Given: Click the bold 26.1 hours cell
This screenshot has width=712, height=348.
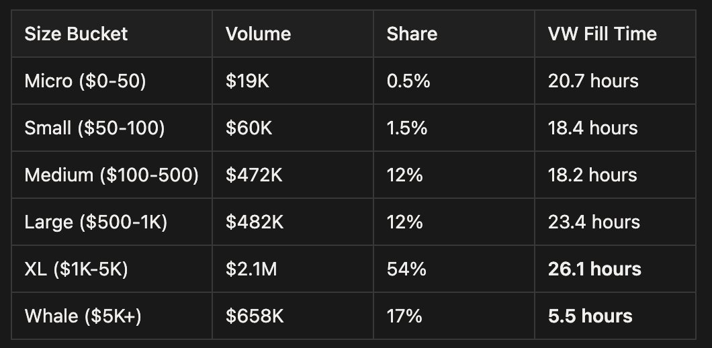Looking at the screenshot, I should click(594, 269).
